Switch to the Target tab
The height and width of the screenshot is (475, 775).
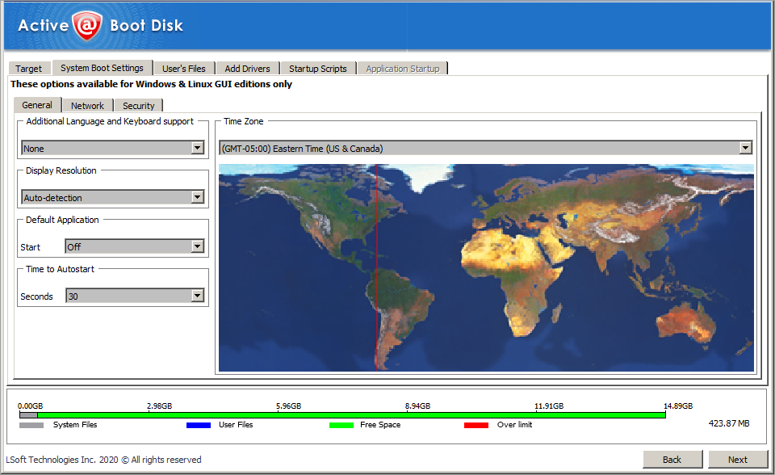[x=29, y=68]
